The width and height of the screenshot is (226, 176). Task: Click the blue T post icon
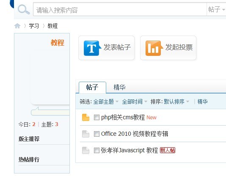(x=92, y=48)
